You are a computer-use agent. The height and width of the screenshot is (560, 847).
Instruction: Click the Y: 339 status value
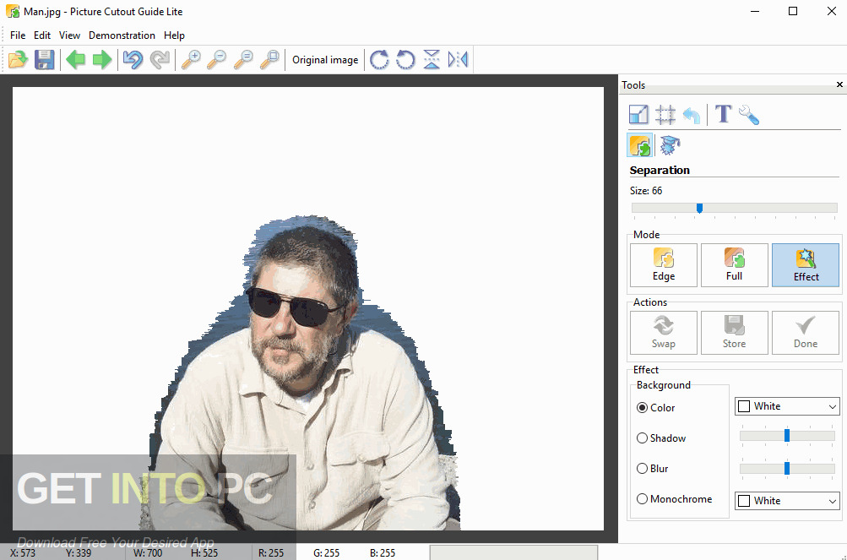[x=79, y=553]
